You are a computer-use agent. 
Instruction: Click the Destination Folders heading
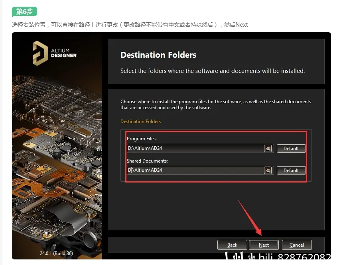(158, 55)
